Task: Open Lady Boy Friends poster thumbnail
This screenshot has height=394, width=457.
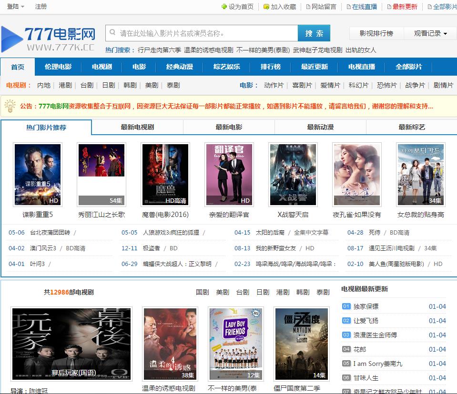Action: (x=236, y=344)
